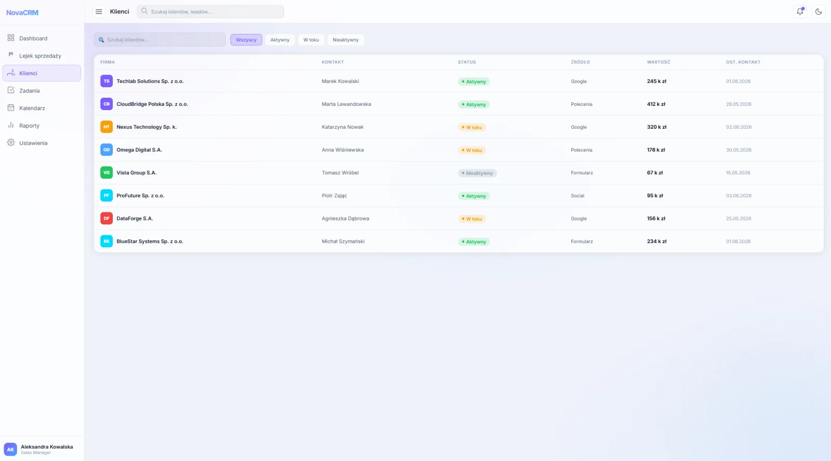Toggle the hamburger menu icon
Image resolution: width=831 pixels, height=461 pixels.
click(99, 11)
